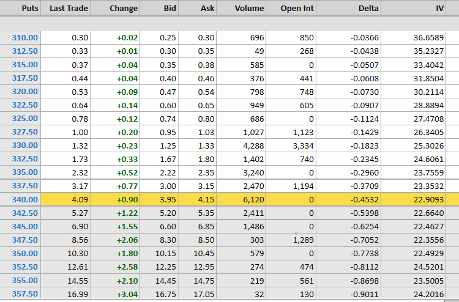Screen dimensions: 459x302
Task: Sort by the Puts column header
Action: [x=30, y=8]
